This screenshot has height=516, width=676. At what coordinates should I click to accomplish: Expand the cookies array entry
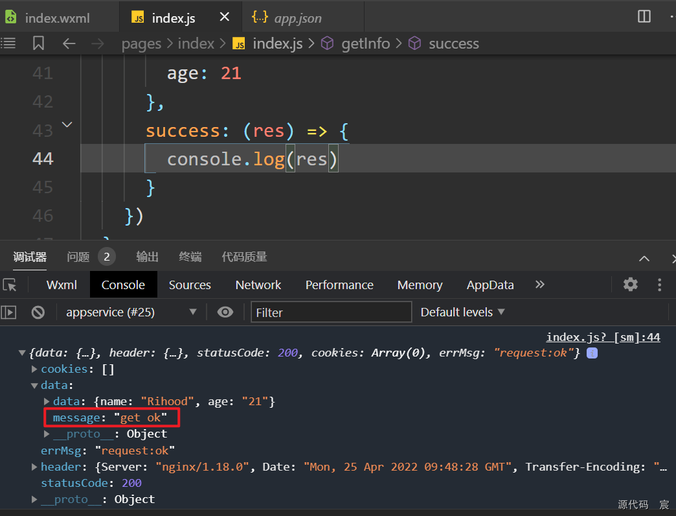34,369
